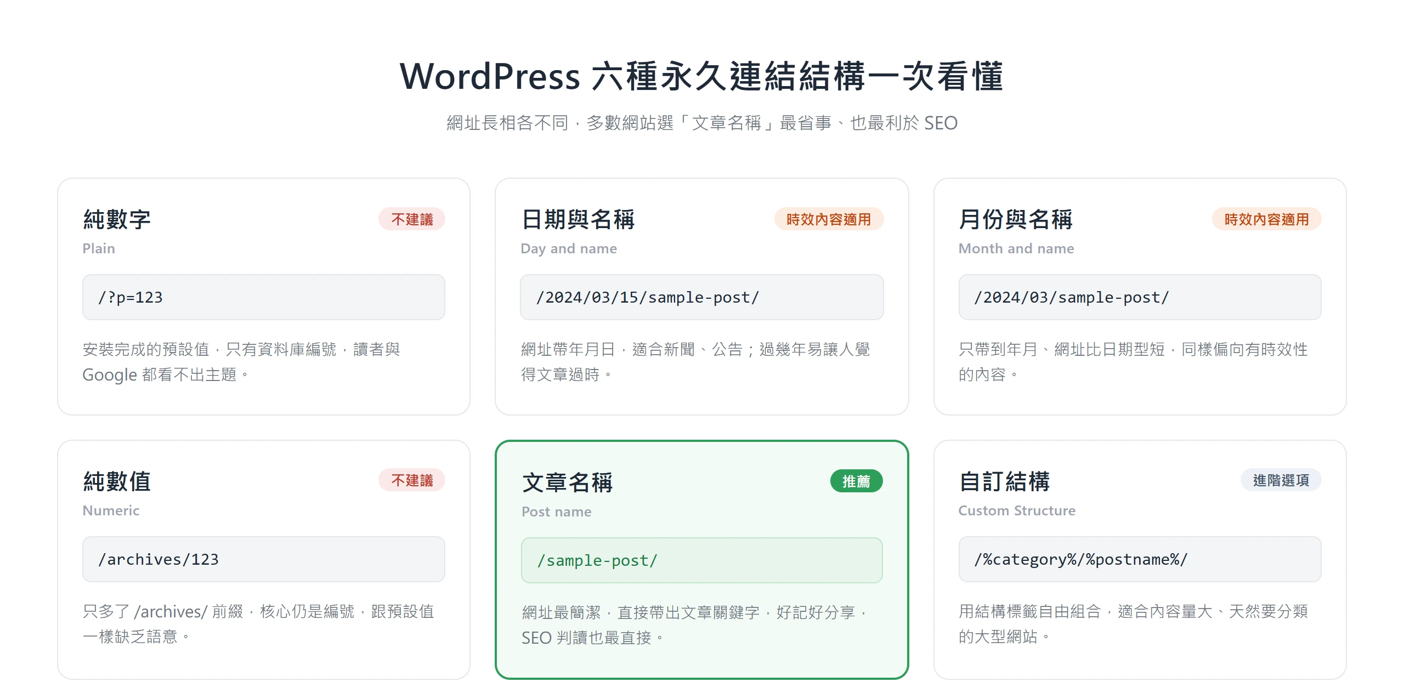Click the /2024/03/15/sample-post/ code box

pyautogui.click(x=701, y=297)
